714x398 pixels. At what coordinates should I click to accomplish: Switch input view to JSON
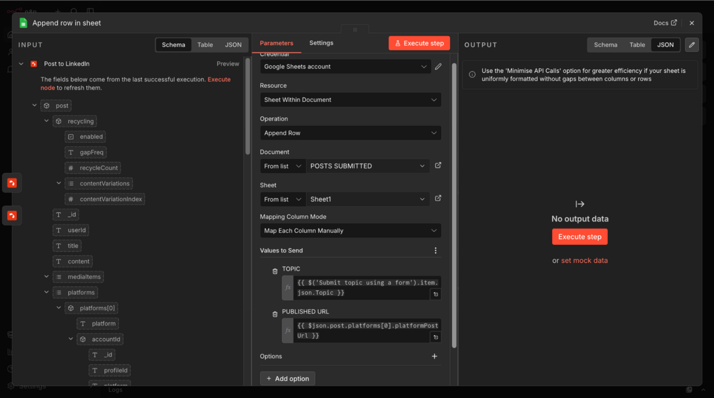[233, 45]
